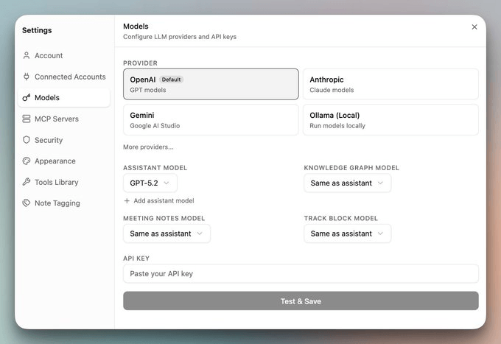Click the Tools Library wrench icon
This screenshot has height=344, width=501.
[27, 182]
